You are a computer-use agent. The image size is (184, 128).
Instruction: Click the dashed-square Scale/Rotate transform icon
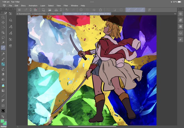click(100, 10)
